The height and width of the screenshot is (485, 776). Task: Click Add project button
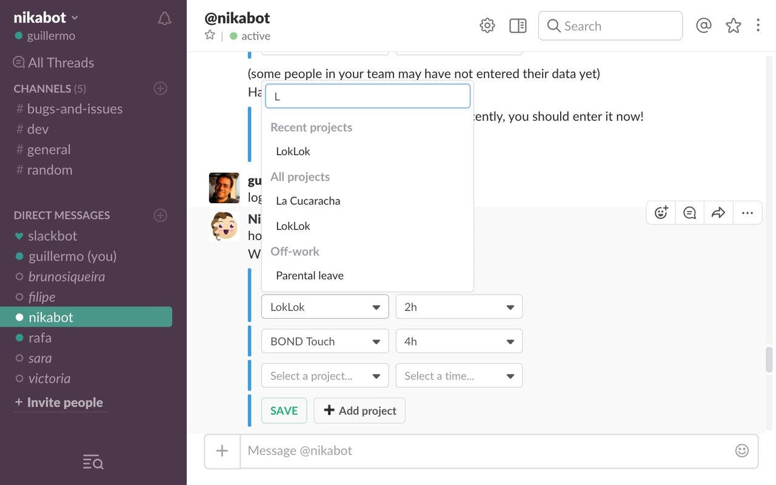pyautogui.click(x=360, y=410)
